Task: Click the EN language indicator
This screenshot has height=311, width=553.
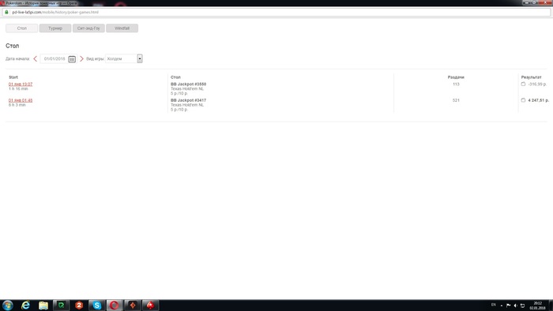Action: pyautogui.click(x=494, y=305)
